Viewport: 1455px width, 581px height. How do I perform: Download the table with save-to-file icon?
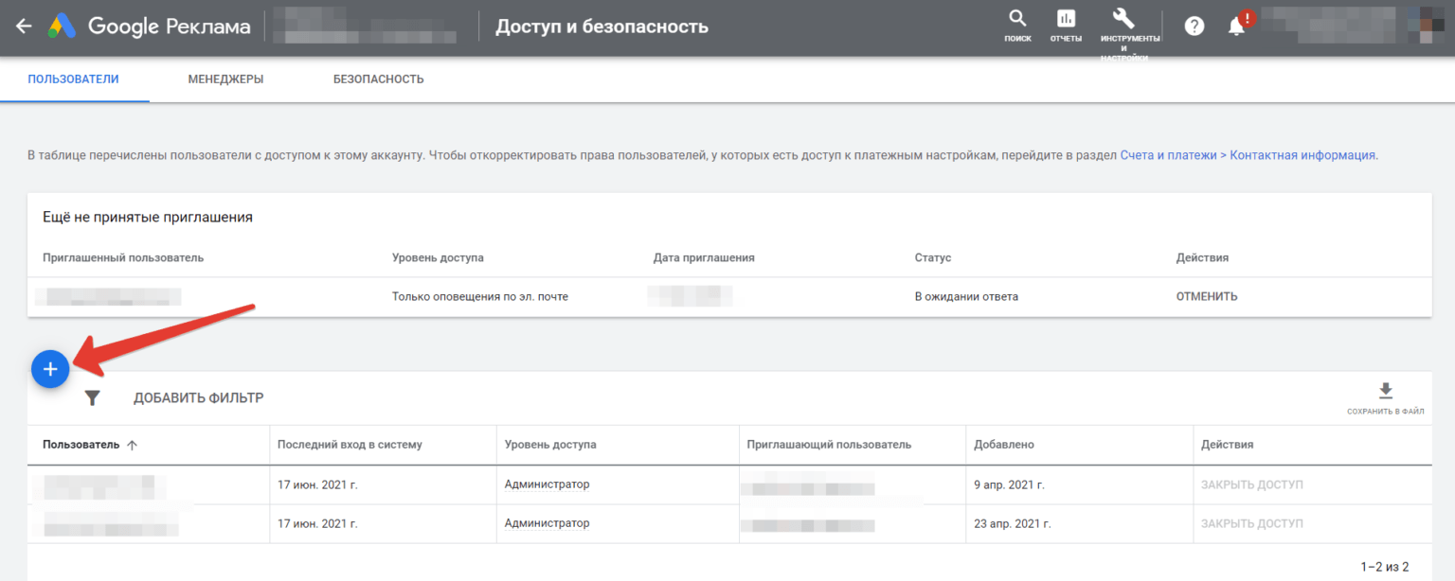(x=1385, y=392)
